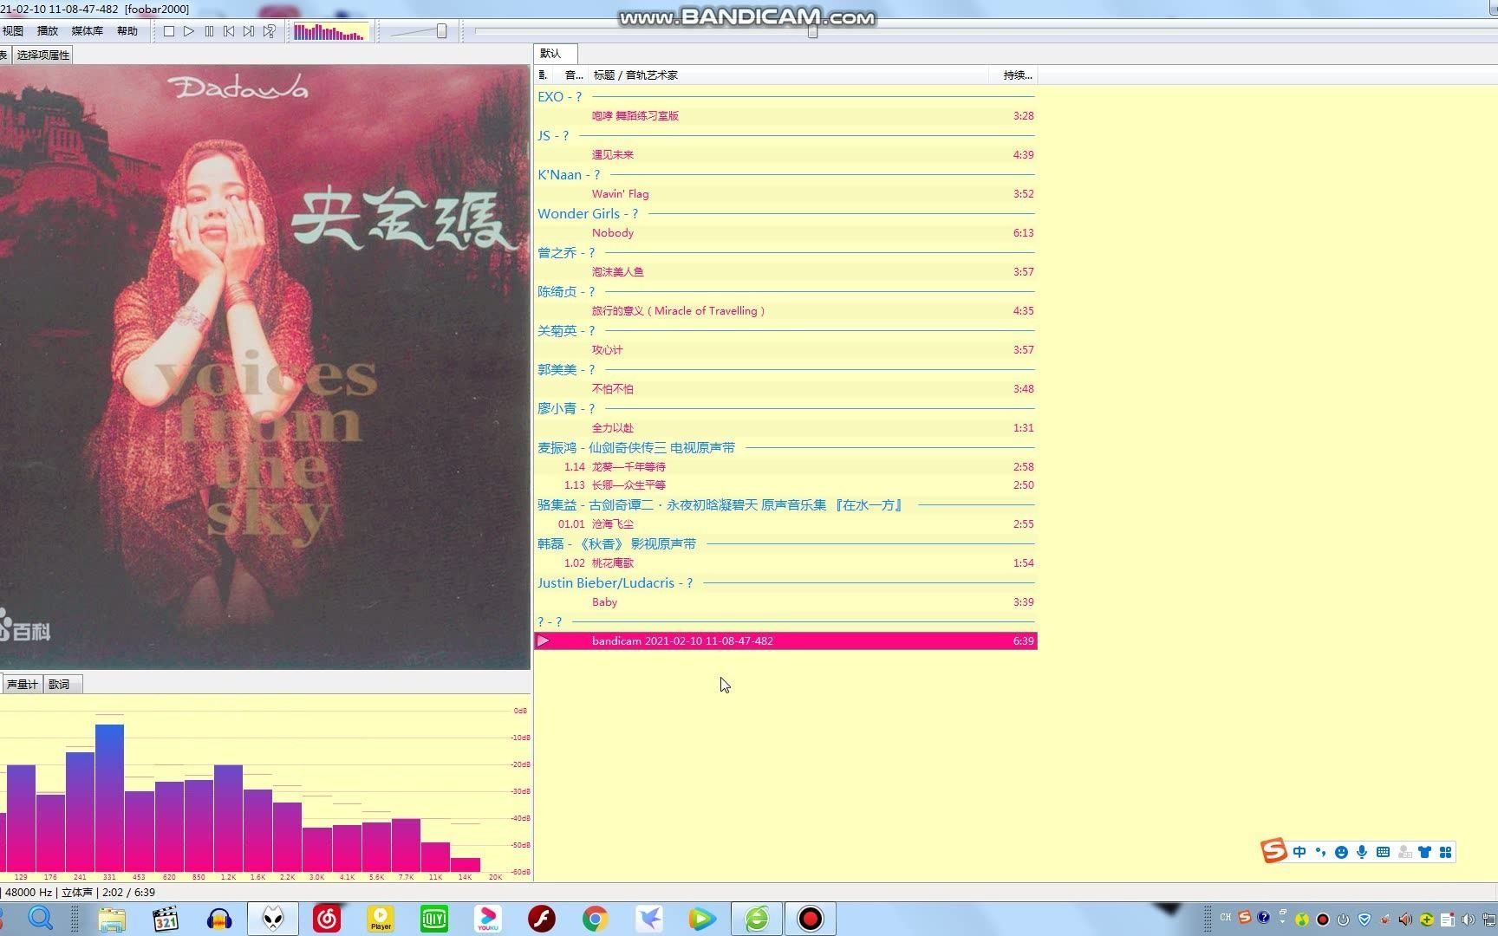Select track 1.13 长卿—众生平等
The height and width of the screenshot is (936, 1498).
[x=785, y=484]
